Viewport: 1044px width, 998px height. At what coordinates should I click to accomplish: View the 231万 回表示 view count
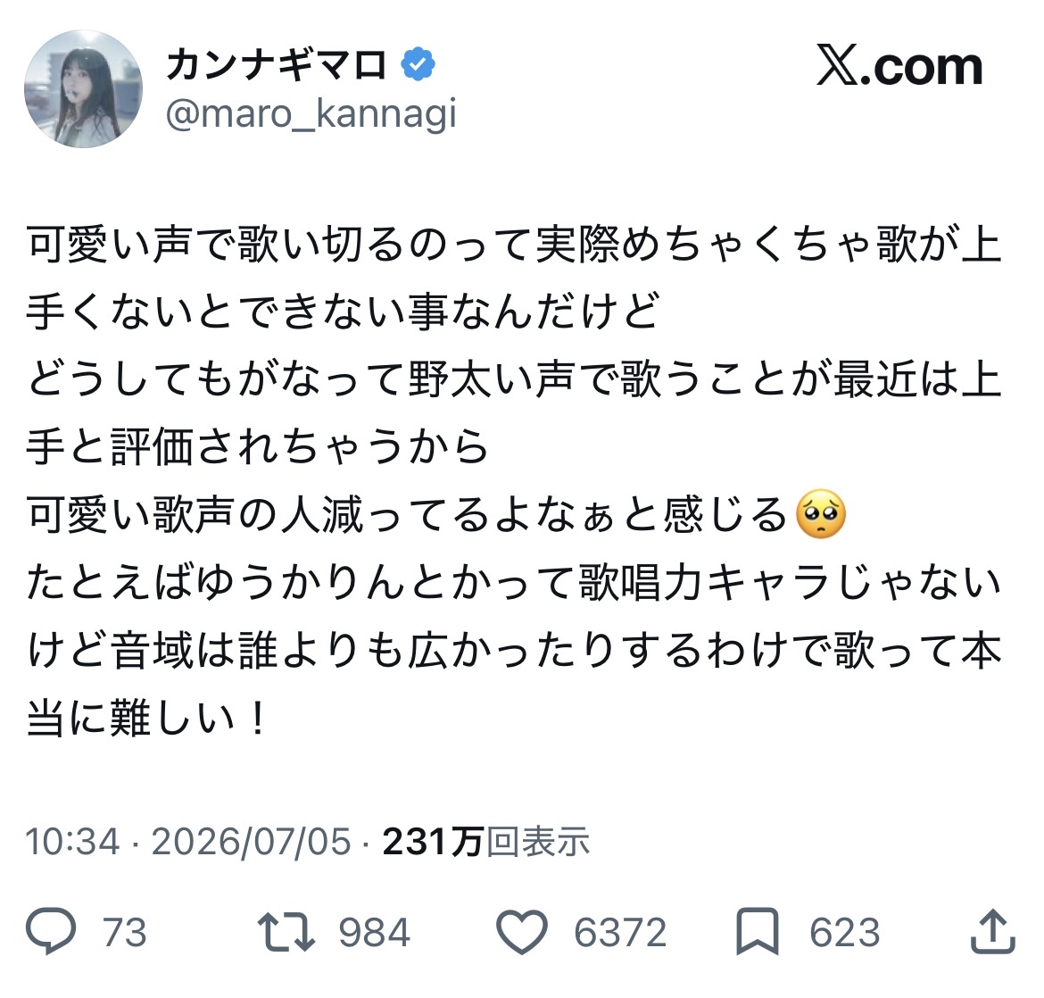coord(486,841)
